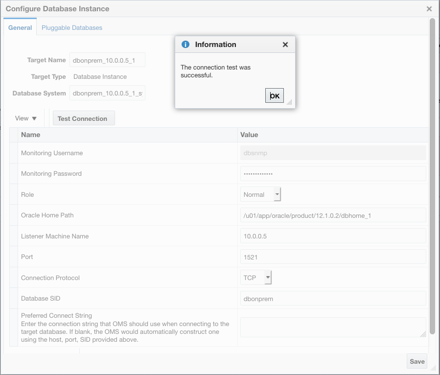Switch to the Pluggable Databases tab
Viewport: 440px width, 375px height.
click(x=72, y=28)
